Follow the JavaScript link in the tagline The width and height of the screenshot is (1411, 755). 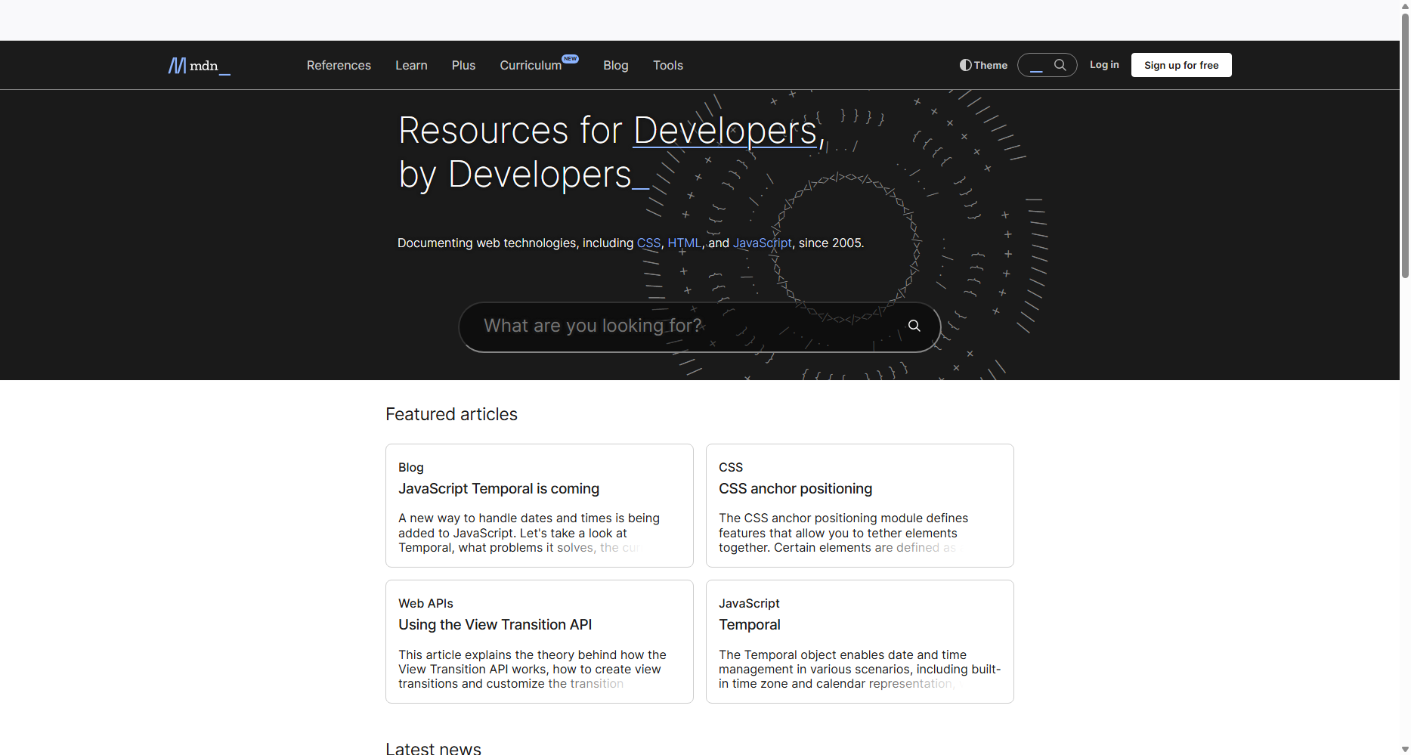point(763,243)
